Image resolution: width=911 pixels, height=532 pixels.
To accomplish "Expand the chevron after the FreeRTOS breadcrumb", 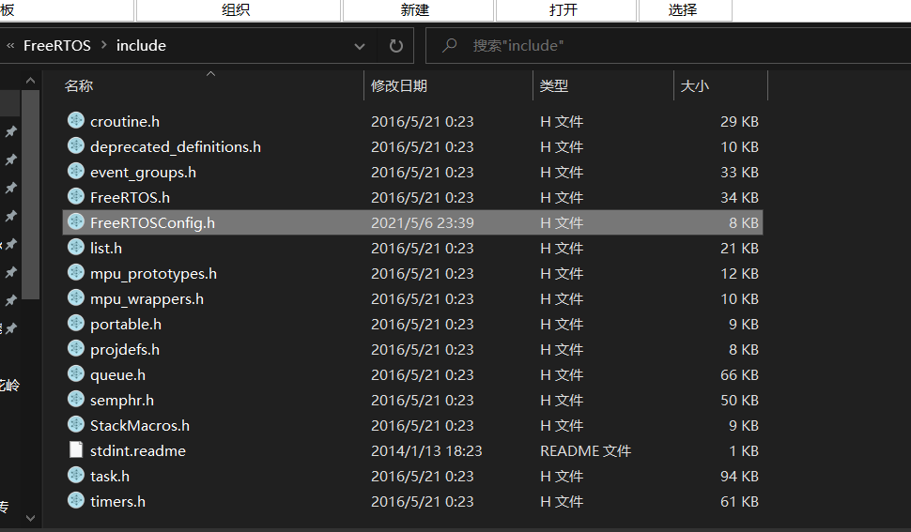I will point(104,45).
